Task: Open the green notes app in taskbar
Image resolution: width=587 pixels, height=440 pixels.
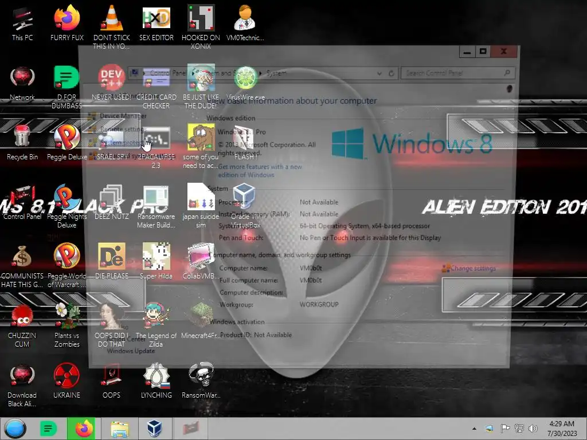Action: tap(48, 429)
